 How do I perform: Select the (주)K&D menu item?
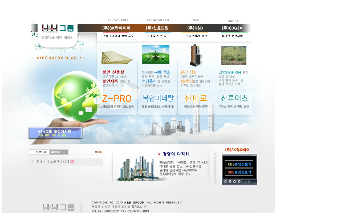[195, 28]
